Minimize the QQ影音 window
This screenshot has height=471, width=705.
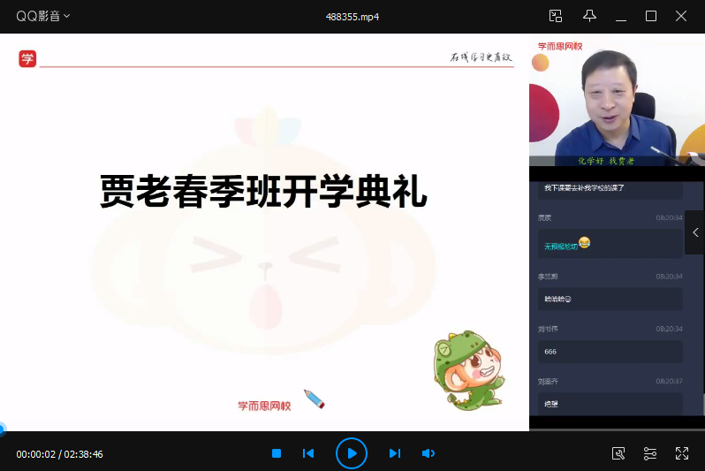(620, 16)
